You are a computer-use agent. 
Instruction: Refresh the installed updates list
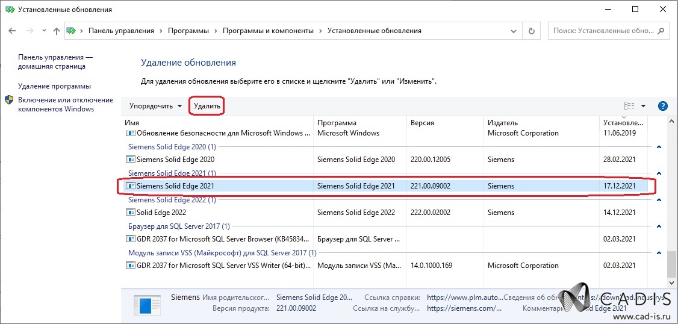[532, 31]
